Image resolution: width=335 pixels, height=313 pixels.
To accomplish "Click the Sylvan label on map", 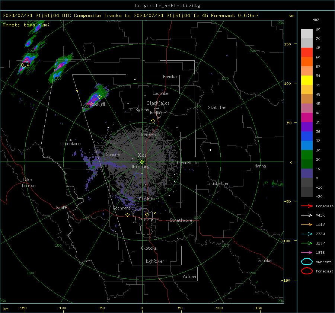I will coord(142,110).
